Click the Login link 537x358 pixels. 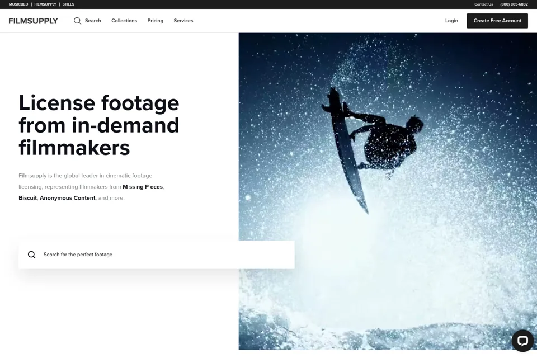[451, 21]
